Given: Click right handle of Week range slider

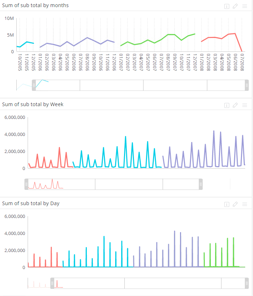Looking at the screenshot, I should 201,184.
